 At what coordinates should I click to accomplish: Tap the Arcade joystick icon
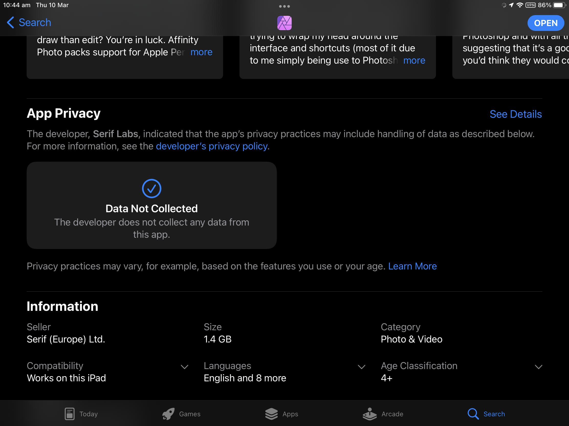pos(370,414)
